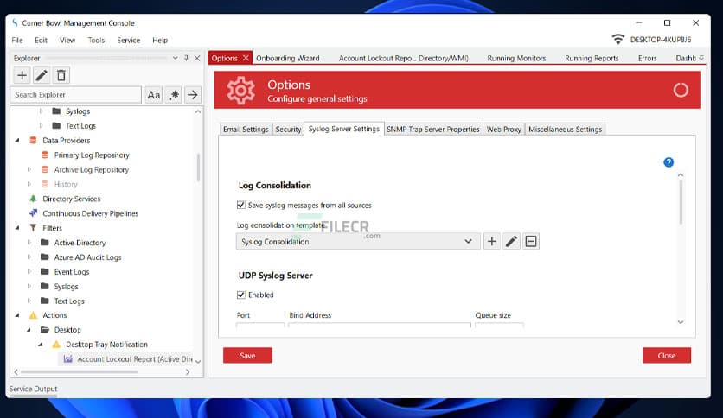Open SNMP Trap Server Properties tab

(433, 130)
